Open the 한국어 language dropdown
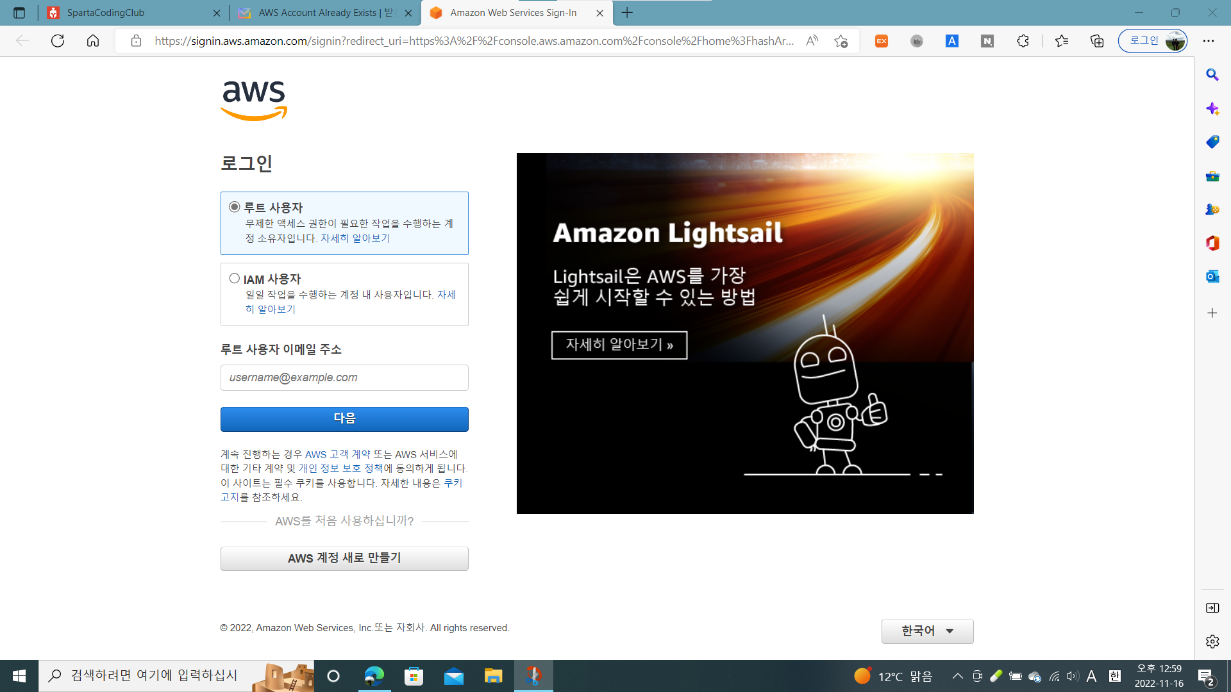Screen dimensions: 1231x692 coord(927,631)
